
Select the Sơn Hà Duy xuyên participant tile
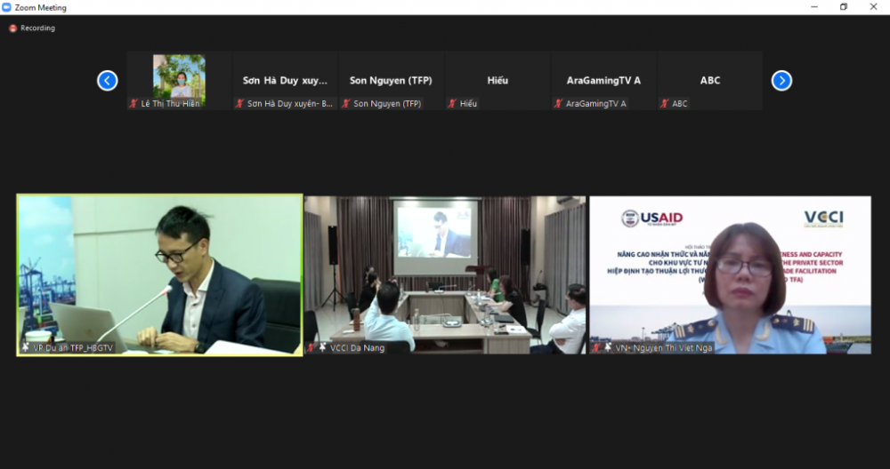285,81
